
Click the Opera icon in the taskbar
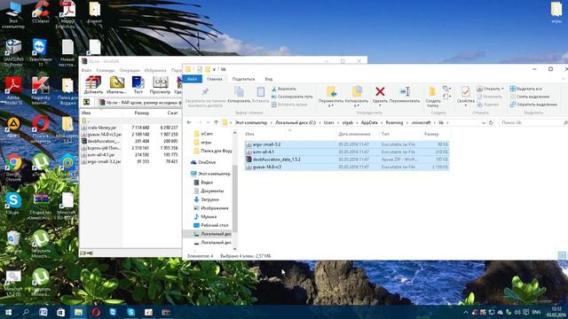click(x=96, y=312)
